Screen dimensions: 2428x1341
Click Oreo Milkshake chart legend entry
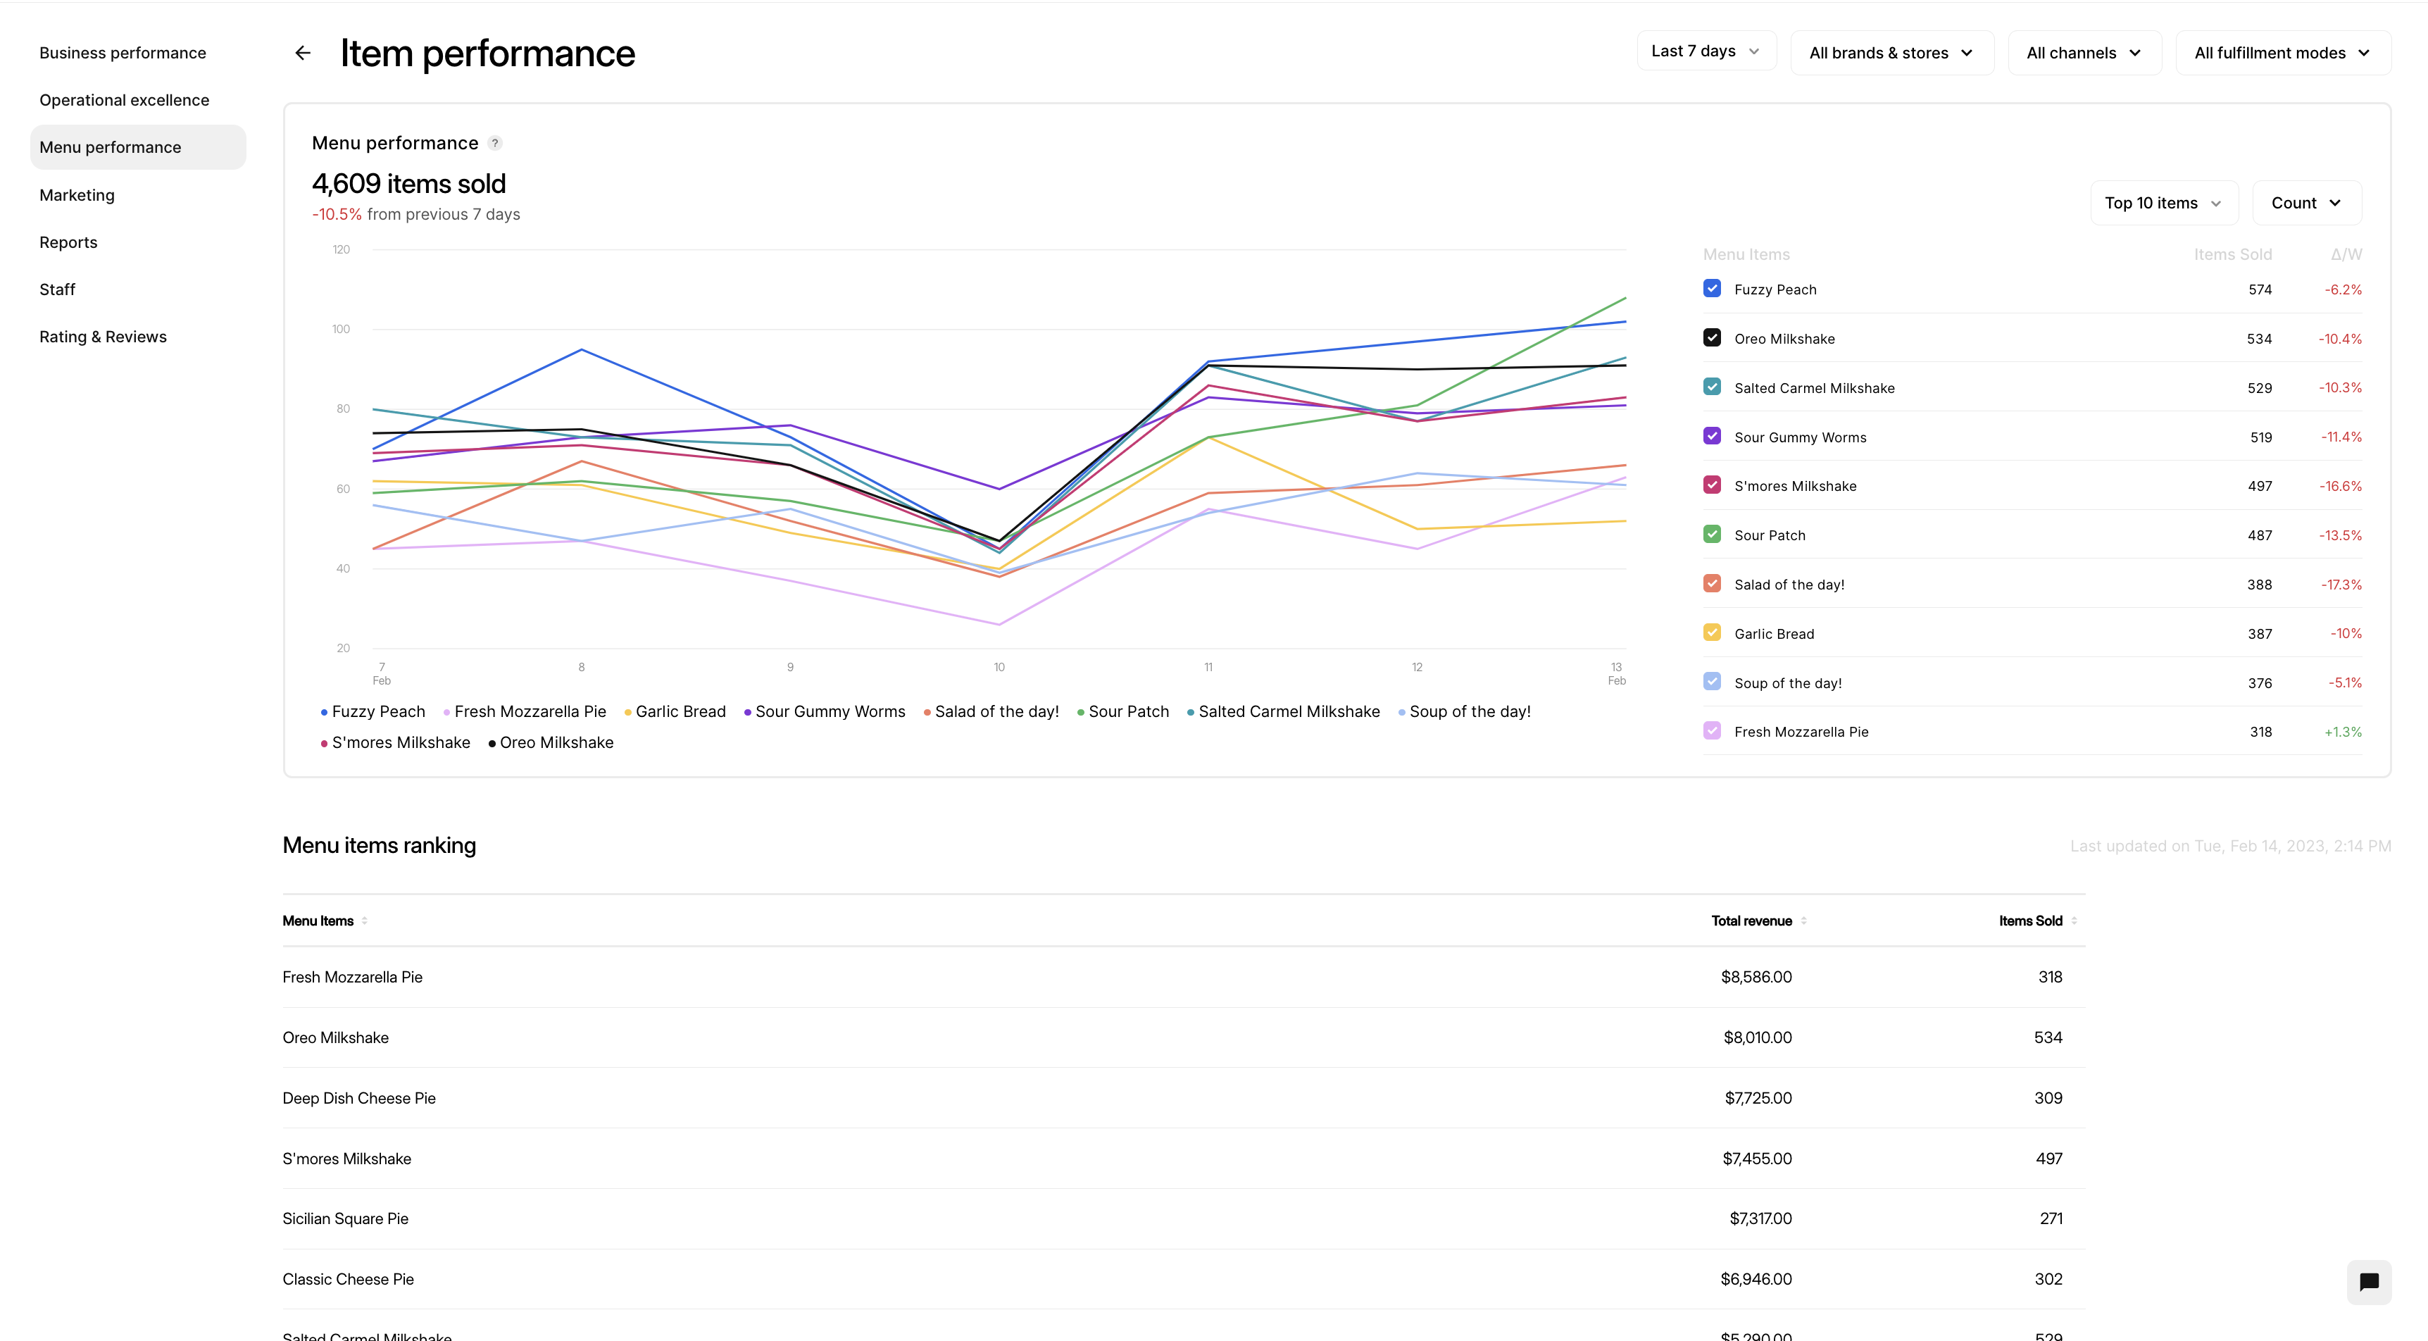[551, 742]
